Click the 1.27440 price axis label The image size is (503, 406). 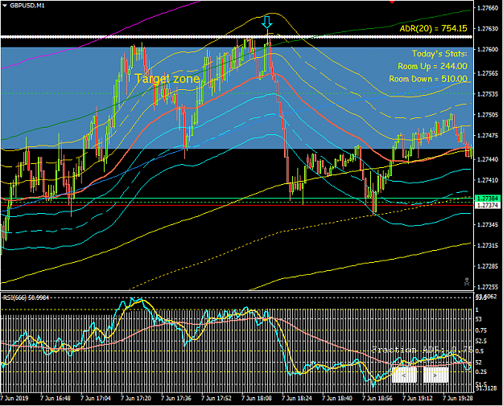[x=488, y=159]
